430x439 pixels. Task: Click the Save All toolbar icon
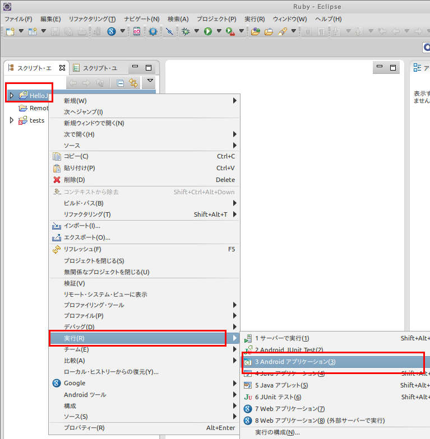(x=68, y=31)
